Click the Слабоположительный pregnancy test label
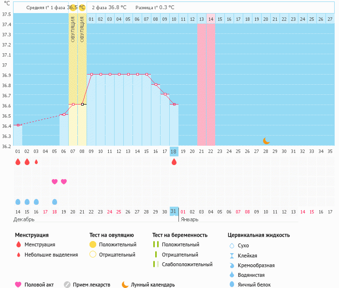The image size is (339, 288). [187, 264]
